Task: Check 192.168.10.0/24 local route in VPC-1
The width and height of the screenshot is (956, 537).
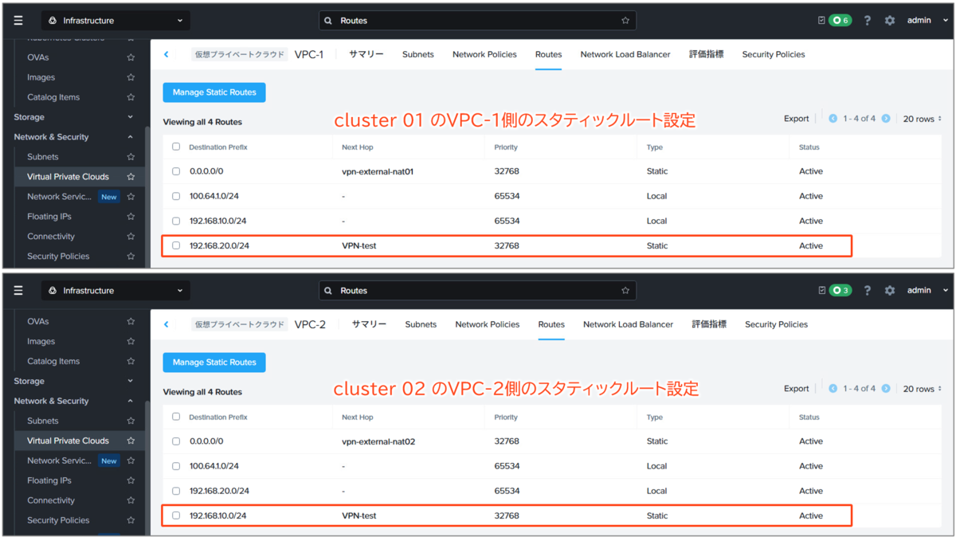Action: coord(176,221)
